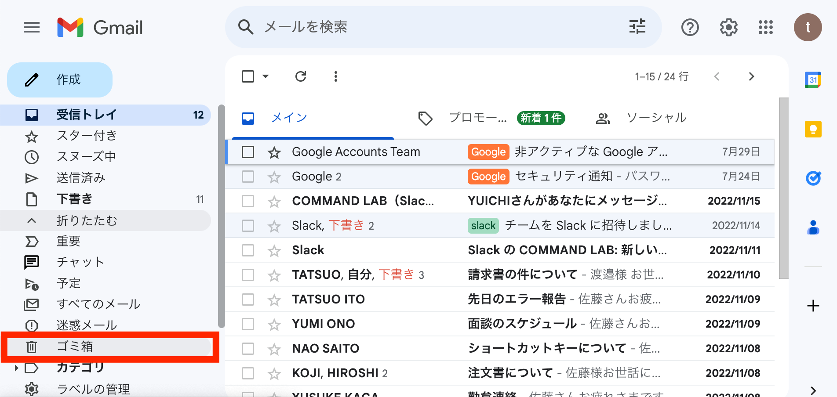Open the ショートカットキーについて email
Image resolution: width=837 pixels, height=397 pixels.
pyautogui.click(x=500, y=349)
